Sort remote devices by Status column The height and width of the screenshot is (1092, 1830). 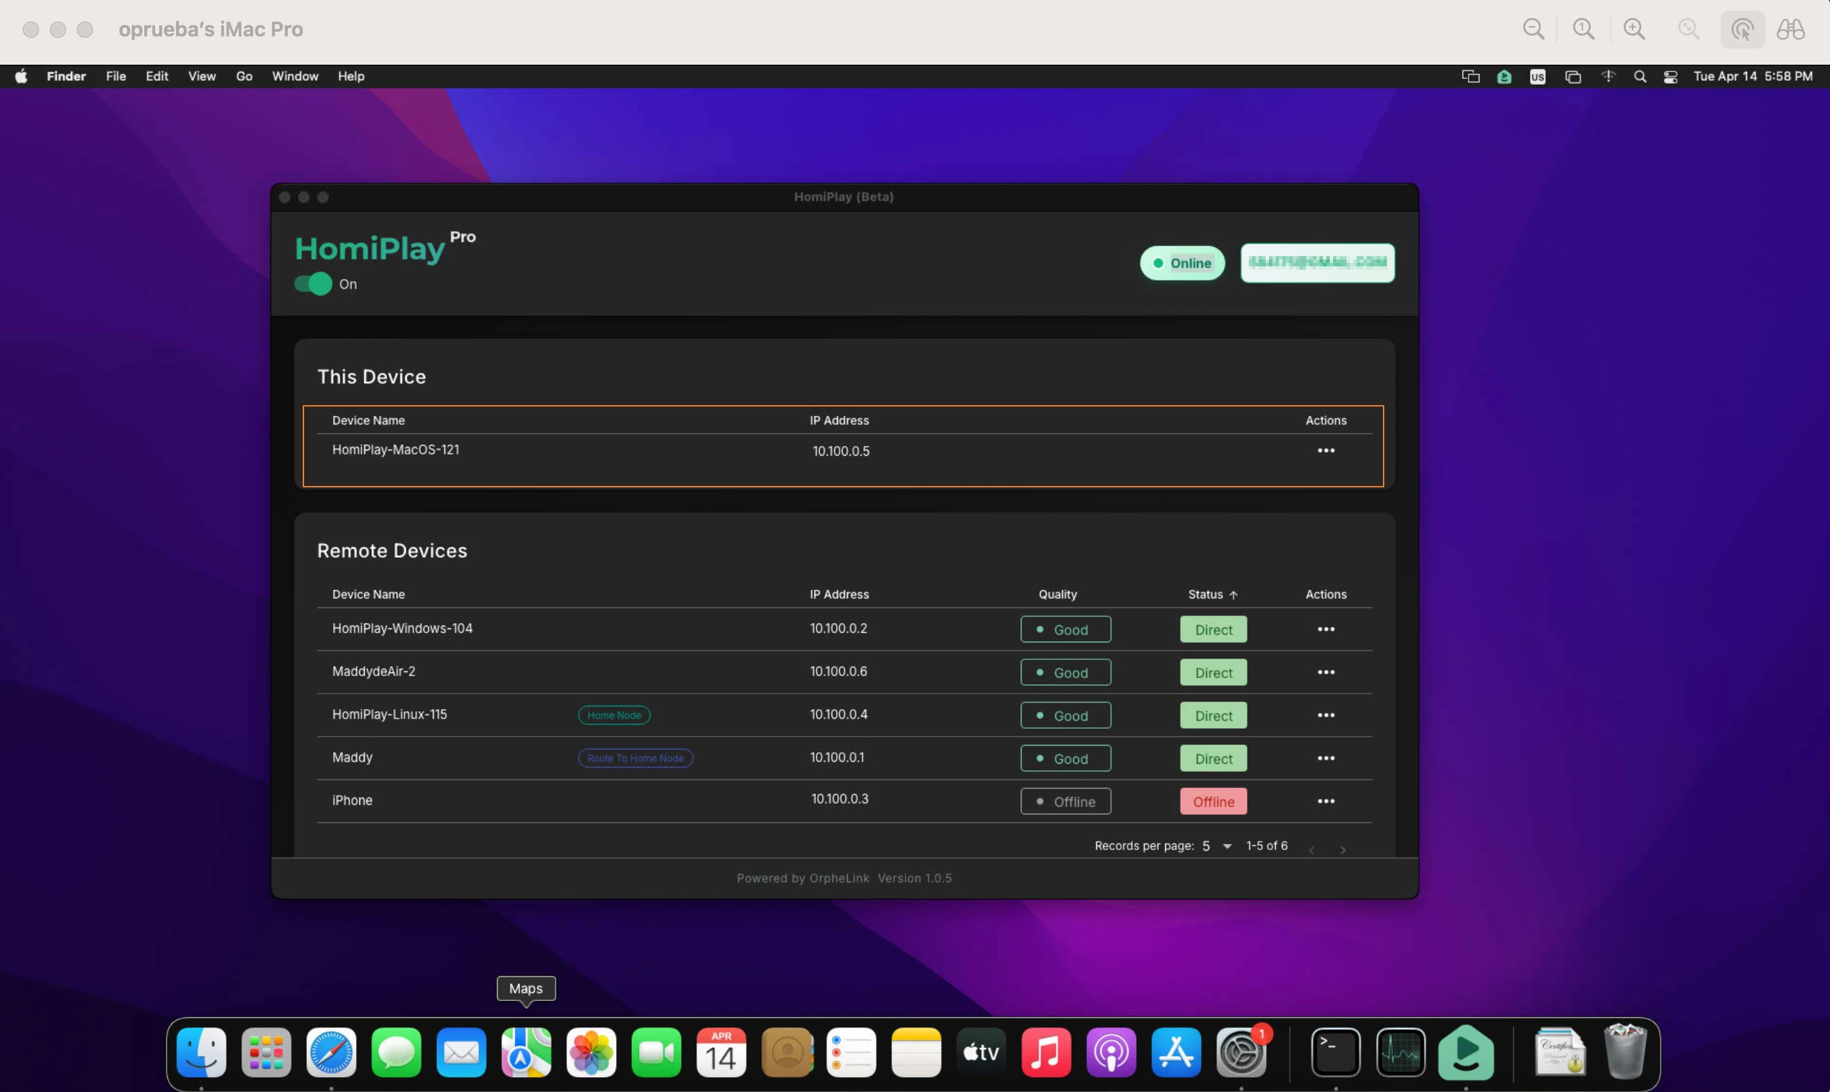(1212, 595)
